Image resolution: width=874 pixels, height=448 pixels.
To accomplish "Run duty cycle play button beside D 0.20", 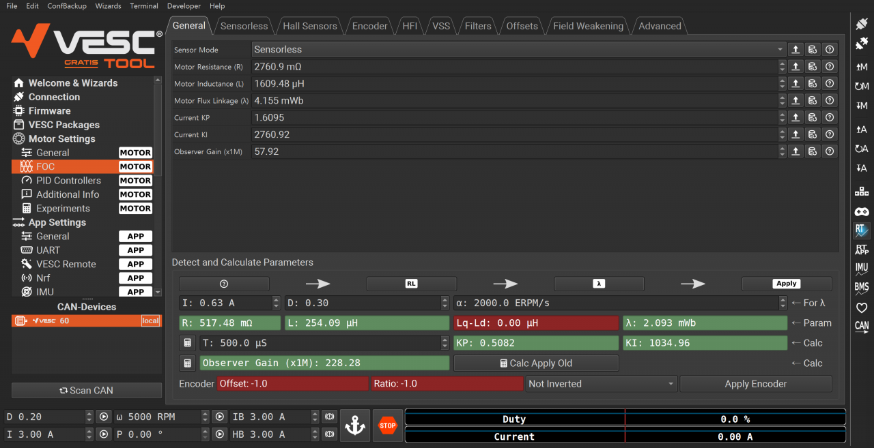I will (104, 417).
